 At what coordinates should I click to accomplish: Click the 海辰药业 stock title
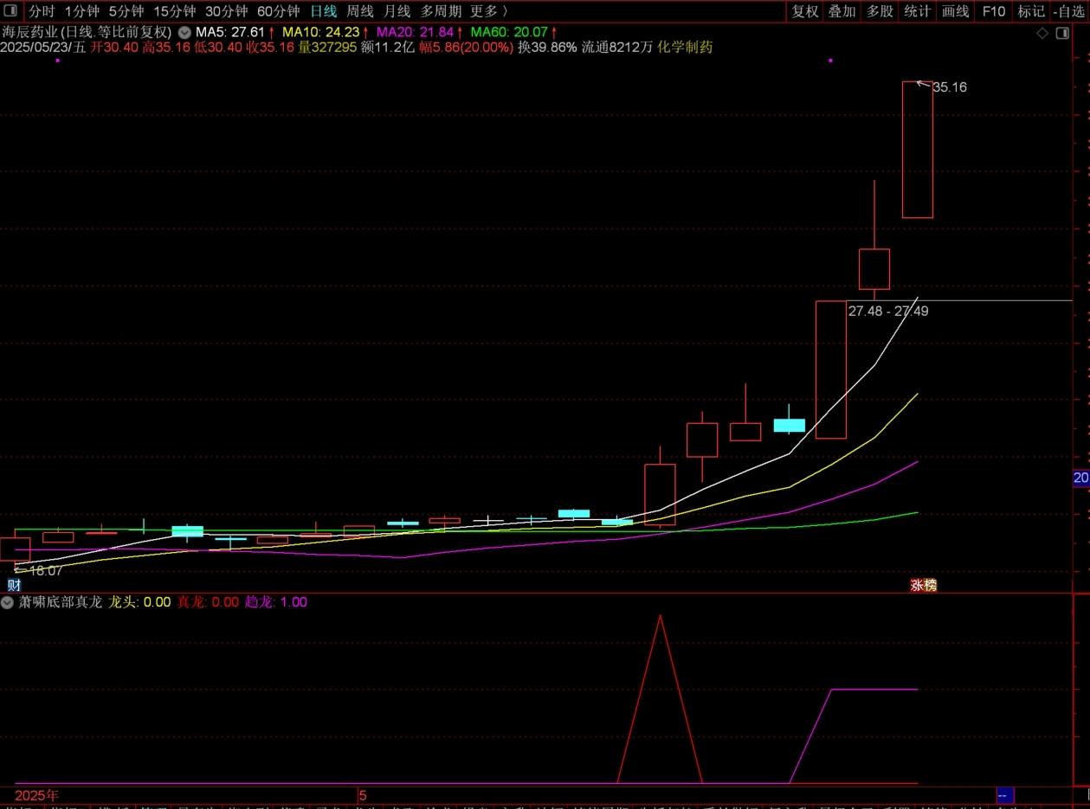coord(29,32)
